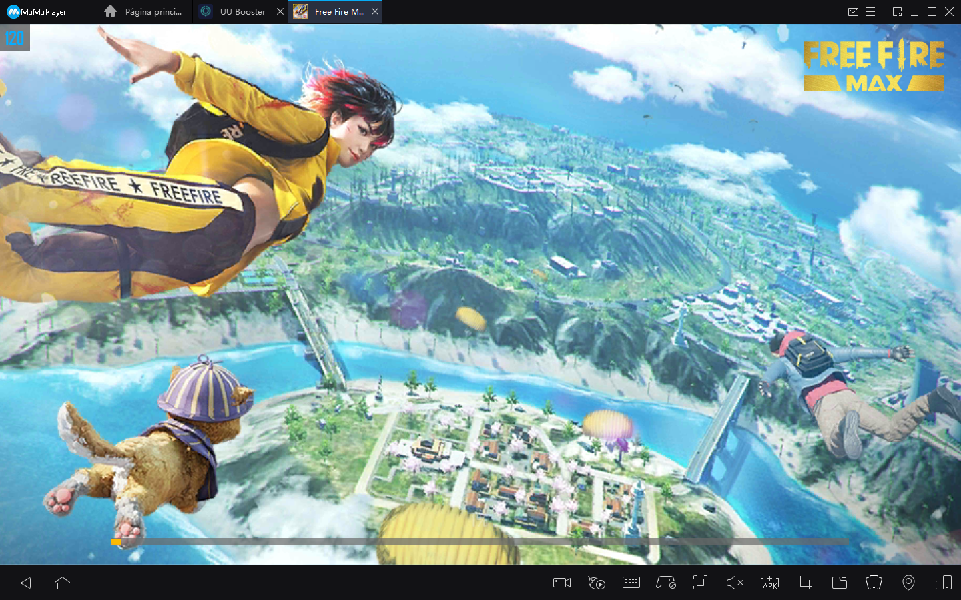Image resolution: width=961 pixels, height=600 pixels.
Task: Install an APK file
Action: click(769, 583)
